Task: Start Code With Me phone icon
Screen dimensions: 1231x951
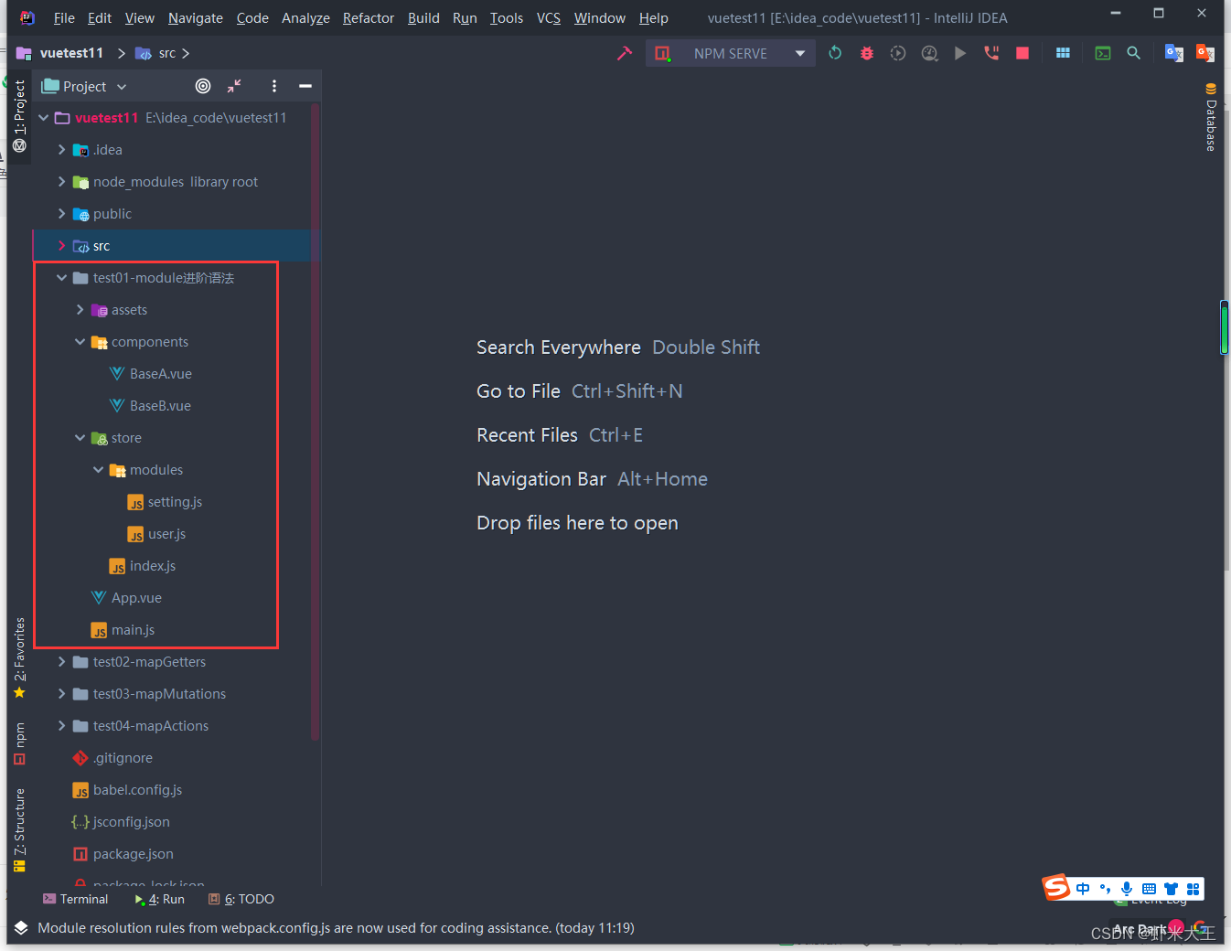Action: 990,53
